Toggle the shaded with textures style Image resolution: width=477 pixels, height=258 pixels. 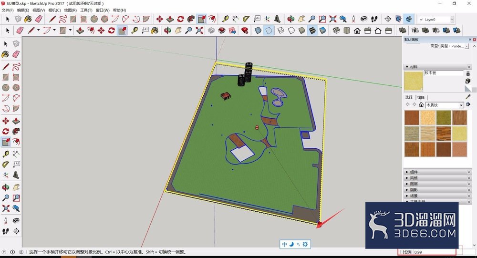tap(312, 31)
